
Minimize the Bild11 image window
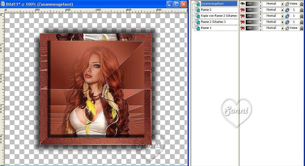(x=170, y=4)
